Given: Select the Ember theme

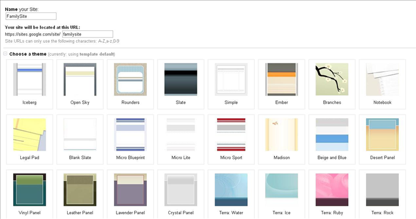Looking at the screenshot, I should coord(282,84).
